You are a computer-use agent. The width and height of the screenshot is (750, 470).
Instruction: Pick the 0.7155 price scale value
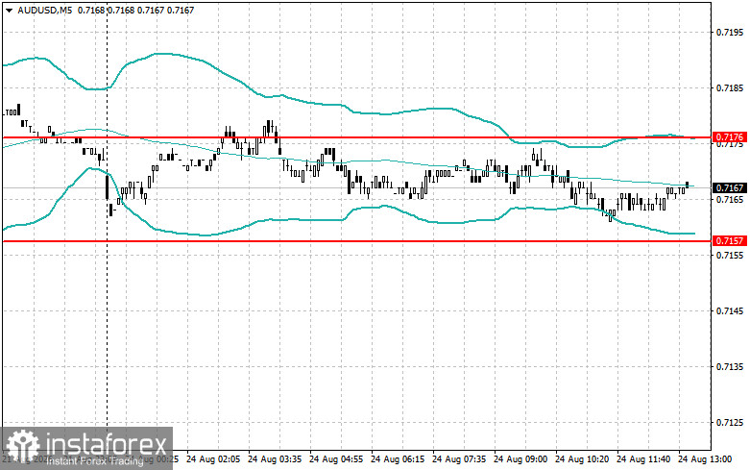730,255
